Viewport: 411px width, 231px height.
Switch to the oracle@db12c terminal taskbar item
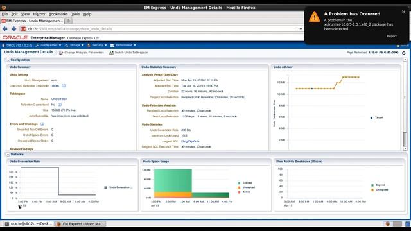pyautogui.click(x=28, y=224)
